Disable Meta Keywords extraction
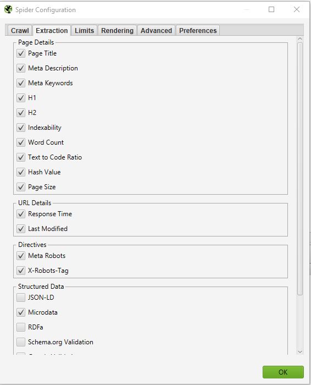Screen dimensions: 311x385 tap(21, 83)
